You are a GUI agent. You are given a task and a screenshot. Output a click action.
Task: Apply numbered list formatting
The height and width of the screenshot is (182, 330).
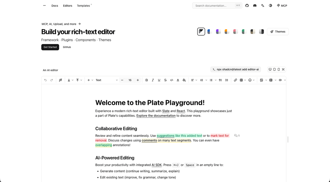pyautogui.click(x=202, y=80)
